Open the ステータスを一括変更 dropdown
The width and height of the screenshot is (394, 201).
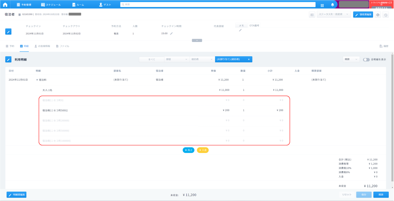click(334, 14)
